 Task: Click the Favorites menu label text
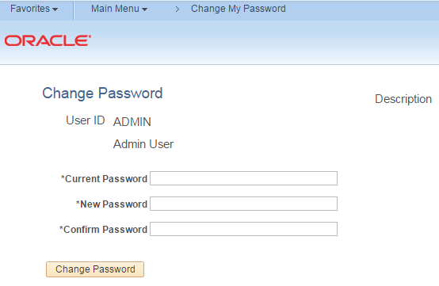30,9
